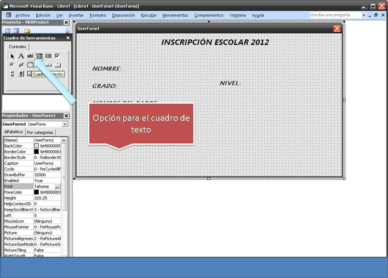Screen dimensions: 388x278
Task: Click the Excel icon left of Archivo
Action: tap(9, 15)
